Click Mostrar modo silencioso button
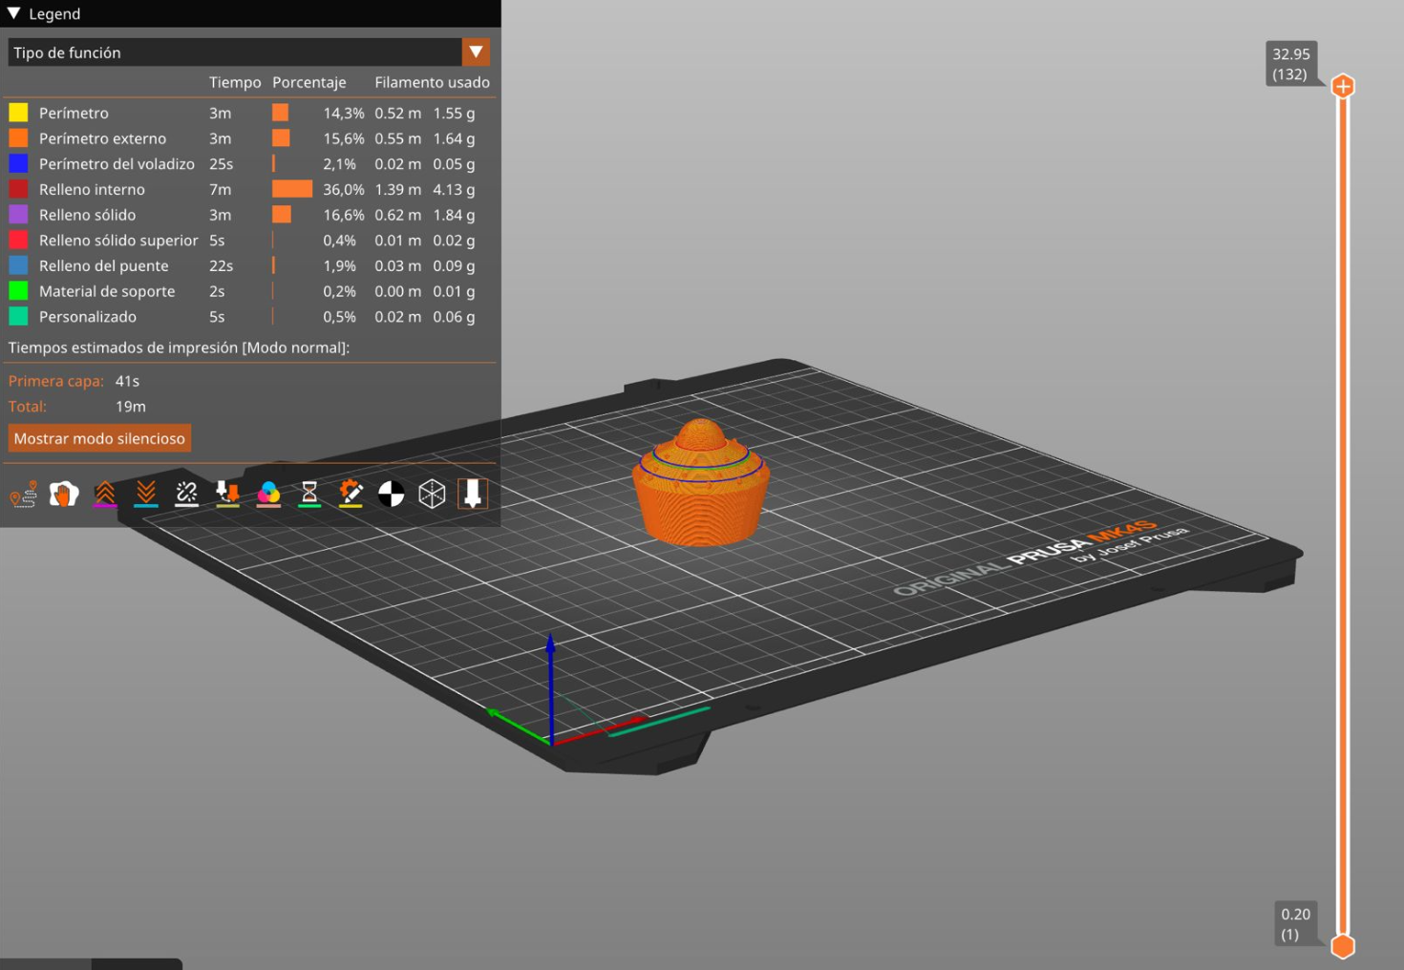 pyautogui.click(x=99, y=438)
